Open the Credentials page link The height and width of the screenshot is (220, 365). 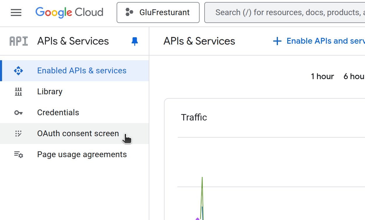(x=58, y=113)
